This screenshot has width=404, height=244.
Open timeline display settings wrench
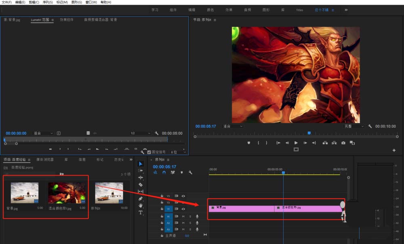(190, 172)
